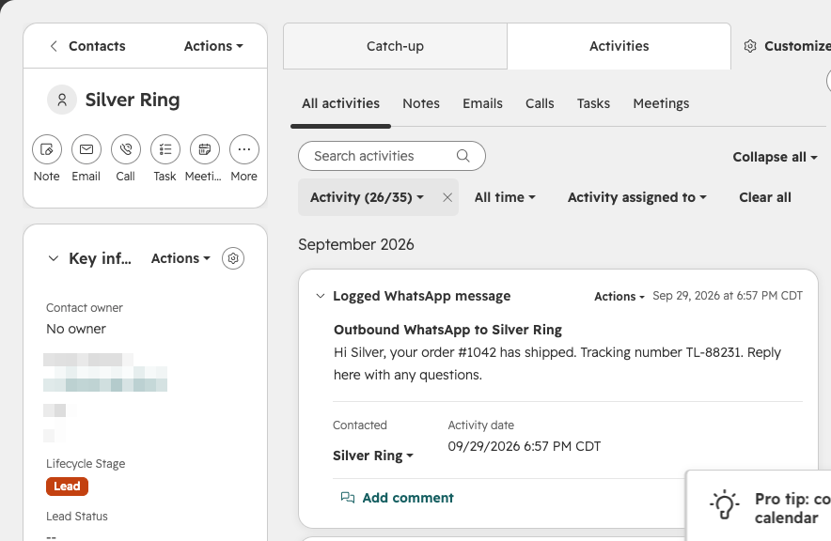Image resolution: width=831 pixels, height=541 pixels.
Task: Switch to the Catch-up tab
Action: [x=395, y=46]
